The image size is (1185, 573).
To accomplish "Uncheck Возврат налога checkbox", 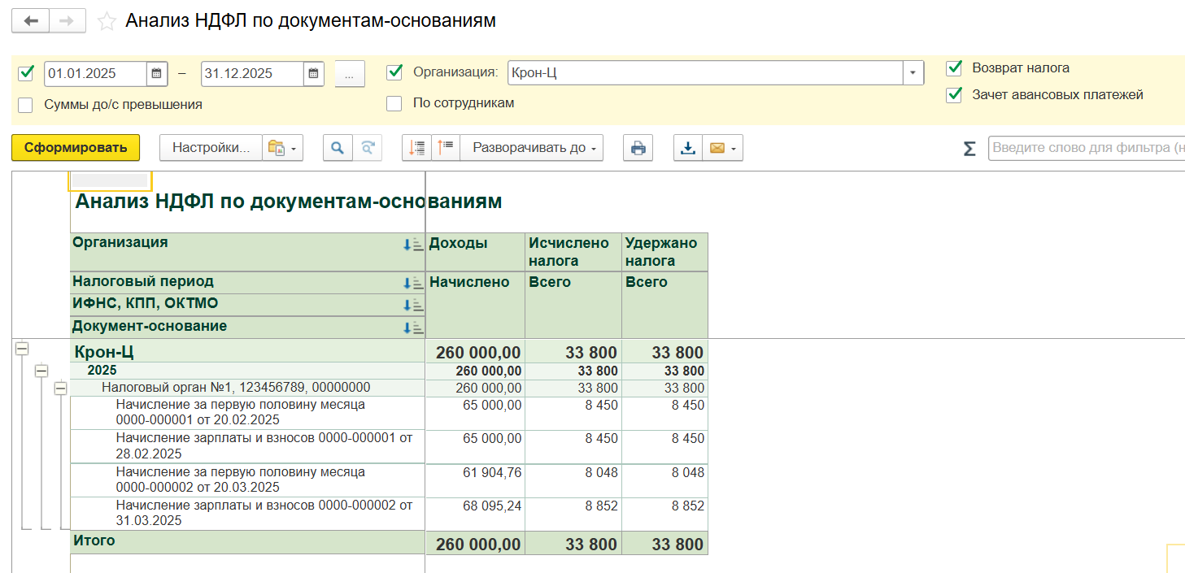I will click(955, 68).
